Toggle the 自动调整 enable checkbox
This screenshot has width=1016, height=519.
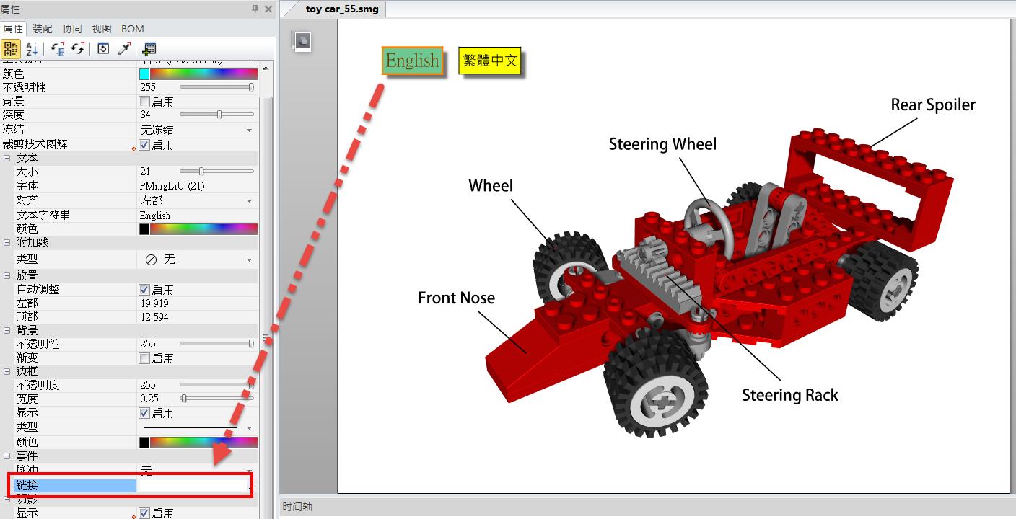144,290
